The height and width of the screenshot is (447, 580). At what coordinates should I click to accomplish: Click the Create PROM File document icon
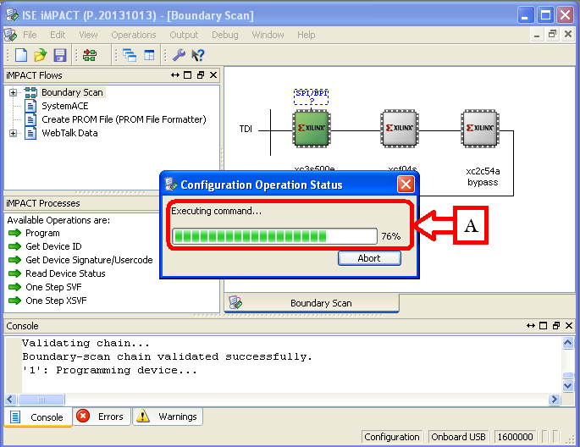pyautogui.click(x=30, y=119)
